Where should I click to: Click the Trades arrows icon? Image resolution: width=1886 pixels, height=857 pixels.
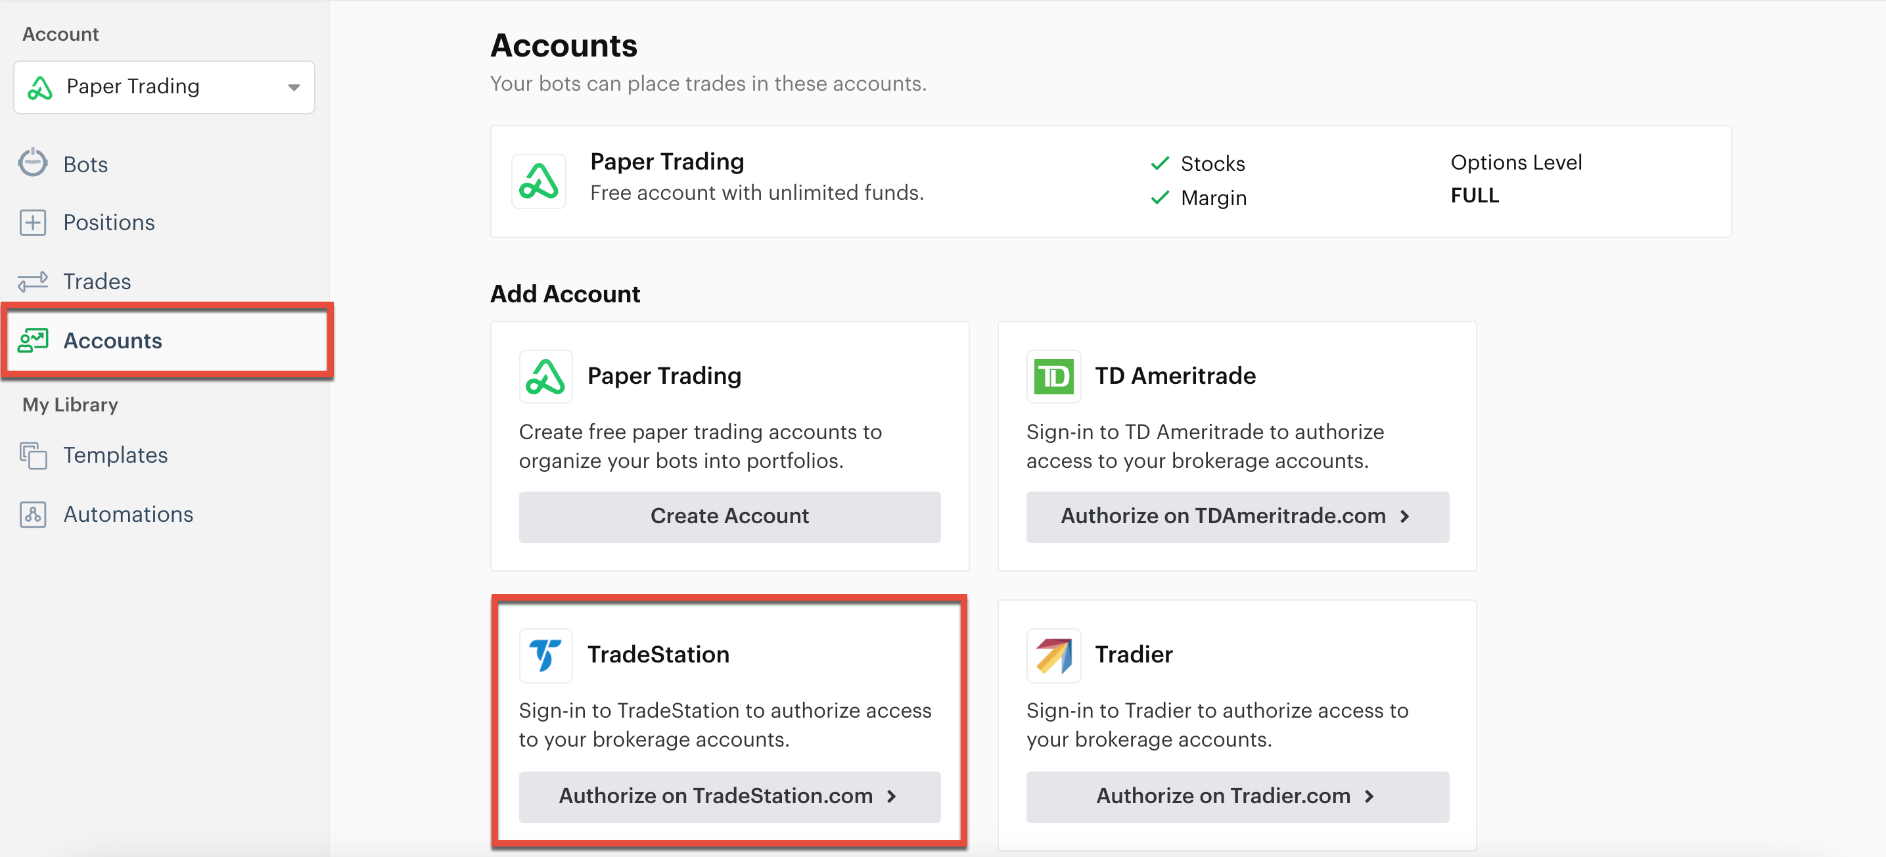click(x=33, y=281)
